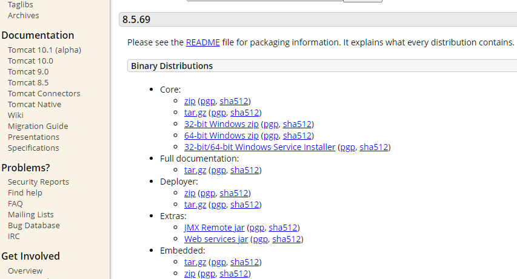Open pgp for Web services jar

tap(261, 239)
